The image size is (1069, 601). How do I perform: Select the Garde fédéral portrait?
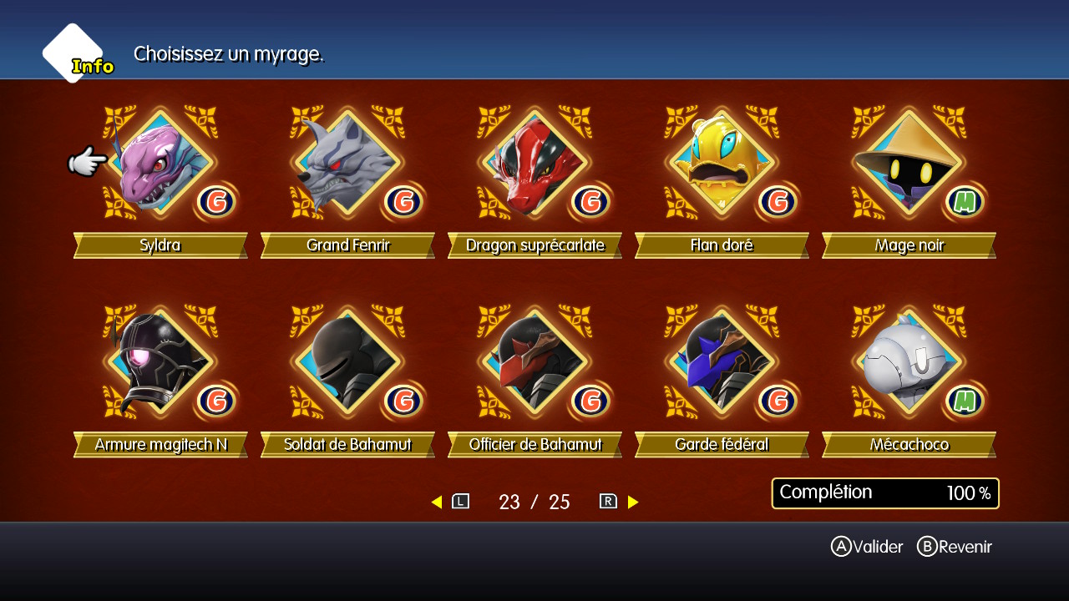click(722, 362)
